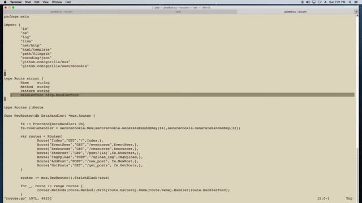362x203 pixels.
Task: Select the rightmost active terminal tab
Action: [295, 12]
